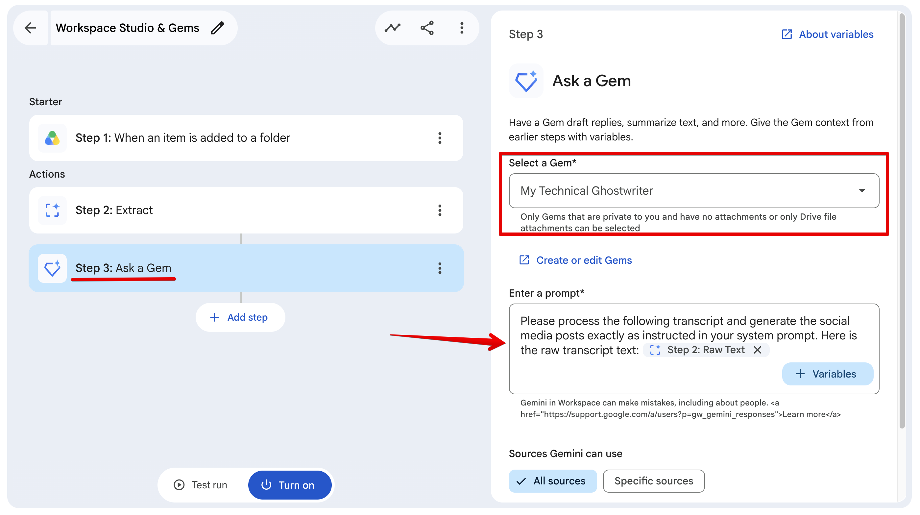Expand the Select a Gem dropdown

pos(693,191)
